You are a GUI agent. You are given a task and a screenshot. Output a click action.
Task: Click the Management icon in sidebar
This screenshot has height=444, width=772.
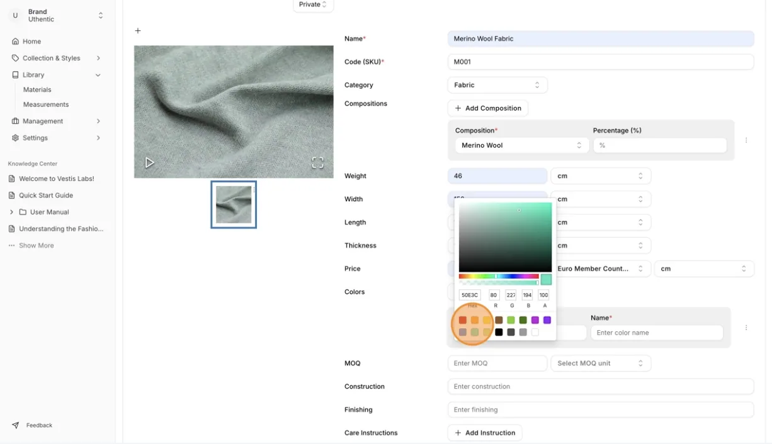[x=15, y=121]
